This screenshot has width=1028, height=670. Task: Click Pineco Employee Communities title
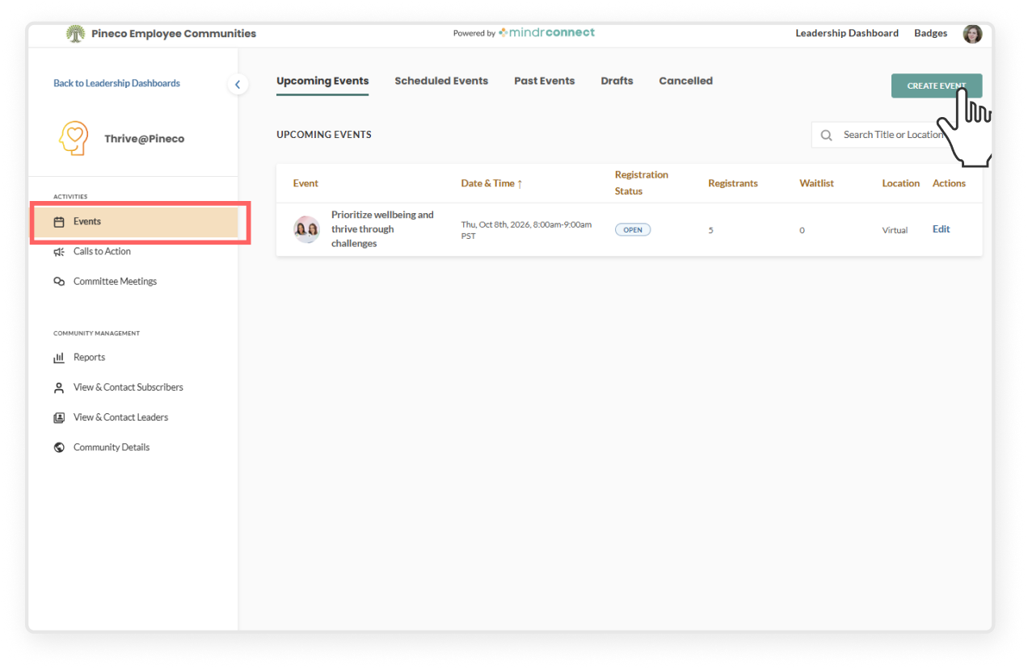[174, 34]
